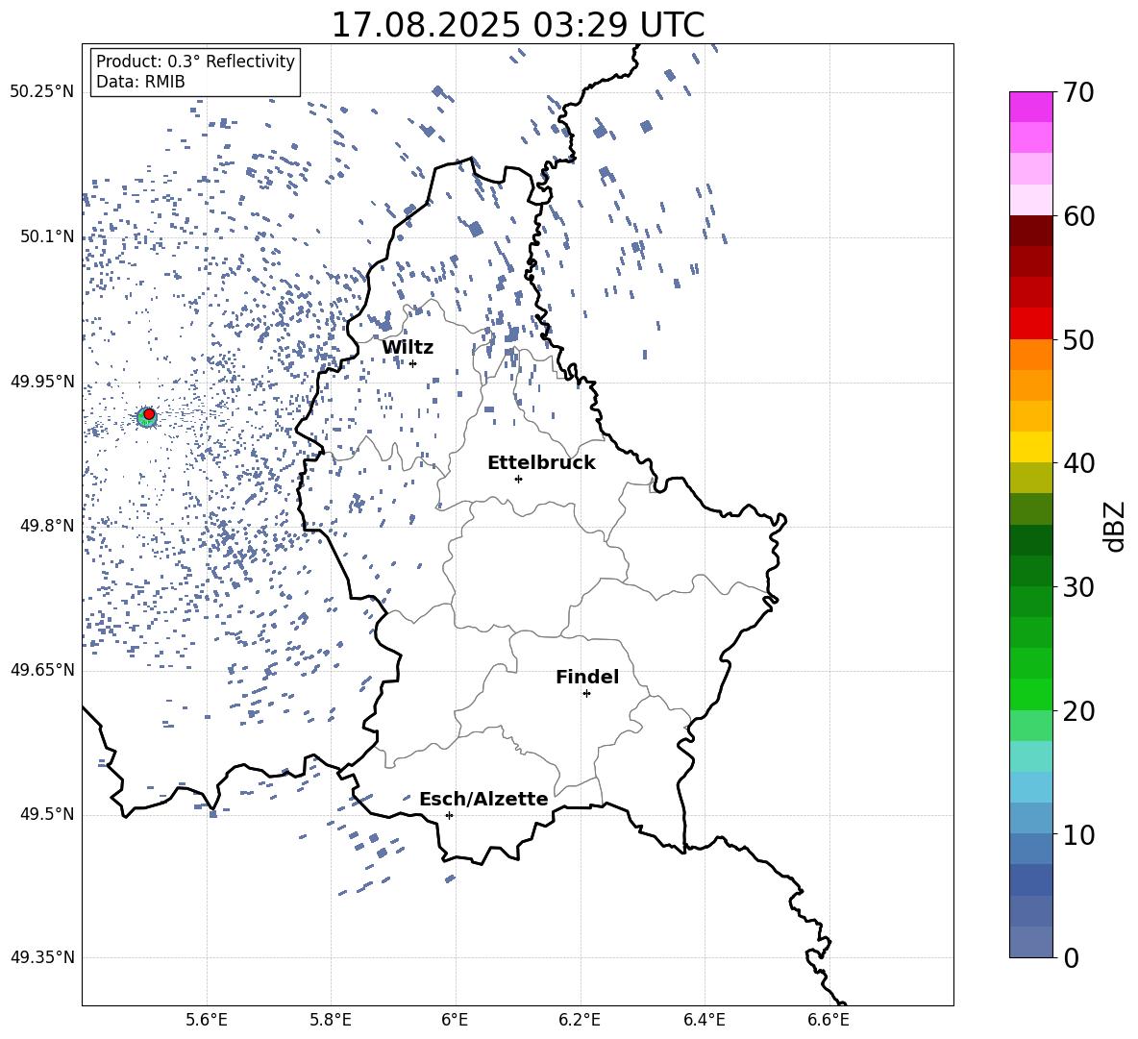The height and width of the screenshot is (1039, 1138).
Task: Click the 49.5°N latitude label
Action: 47,814
